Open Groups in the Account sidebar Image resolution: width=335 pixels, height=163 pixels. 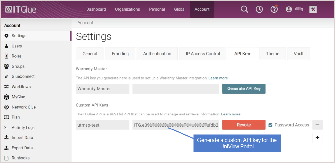(x=18, y=66)
